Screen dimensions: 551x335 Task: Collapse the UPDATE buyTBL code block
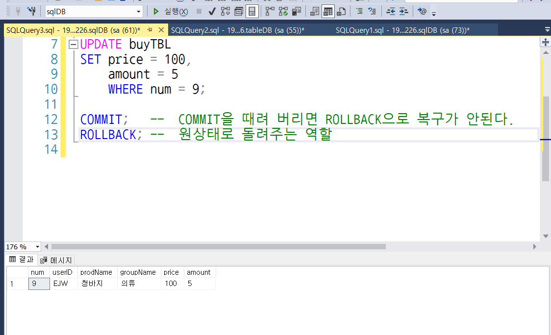coord(73,44)
